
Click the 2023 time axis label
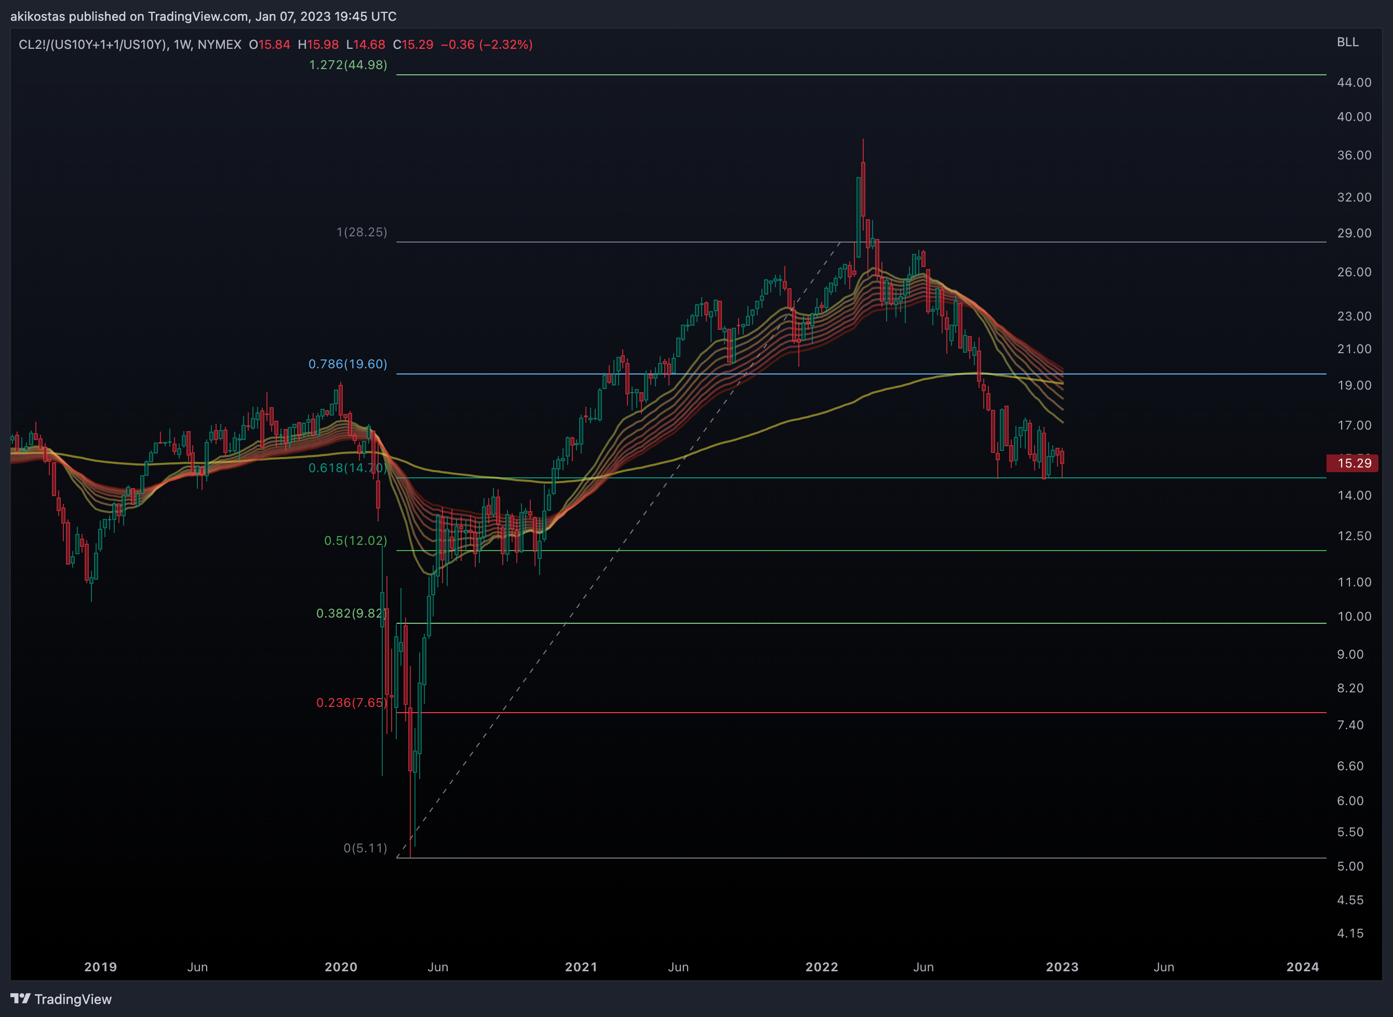1063,967
